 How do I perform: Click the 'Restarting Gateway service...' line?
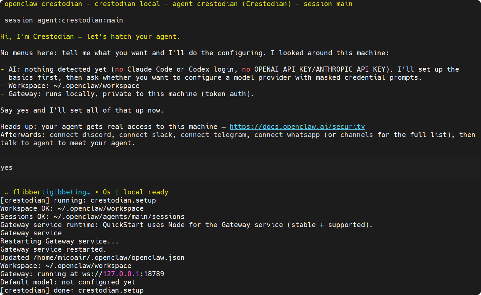click(59, 241)
